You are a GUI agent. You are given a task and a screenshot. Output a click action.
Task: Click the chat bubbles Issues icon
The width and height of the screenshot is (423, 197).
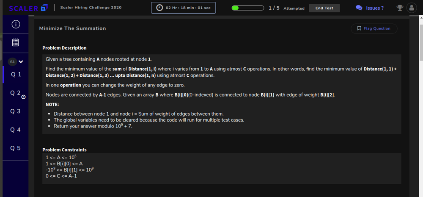(359, 8)
